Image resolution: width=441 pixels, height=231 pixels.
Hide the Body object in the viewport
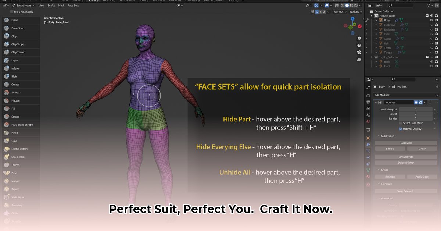pyautogui.click(x=431, y=20)
